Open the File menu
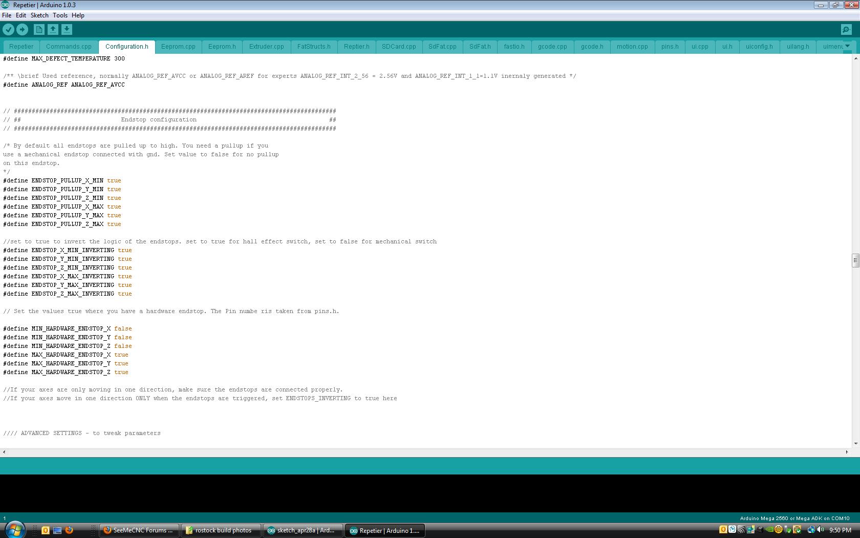 coord(7,15)
